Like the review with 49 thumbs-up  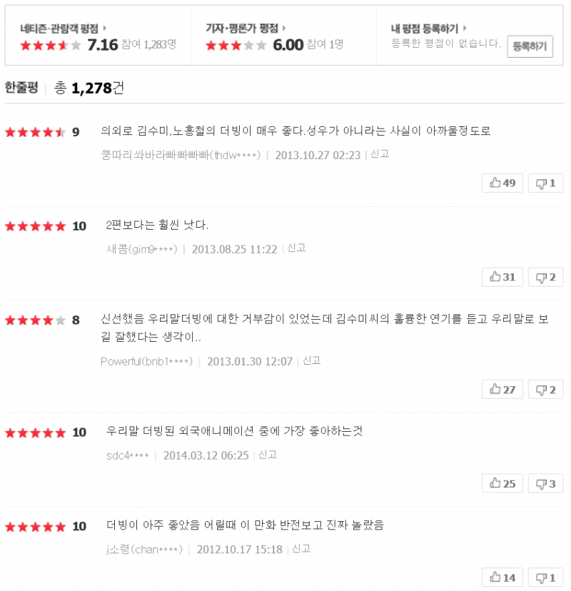502,183
